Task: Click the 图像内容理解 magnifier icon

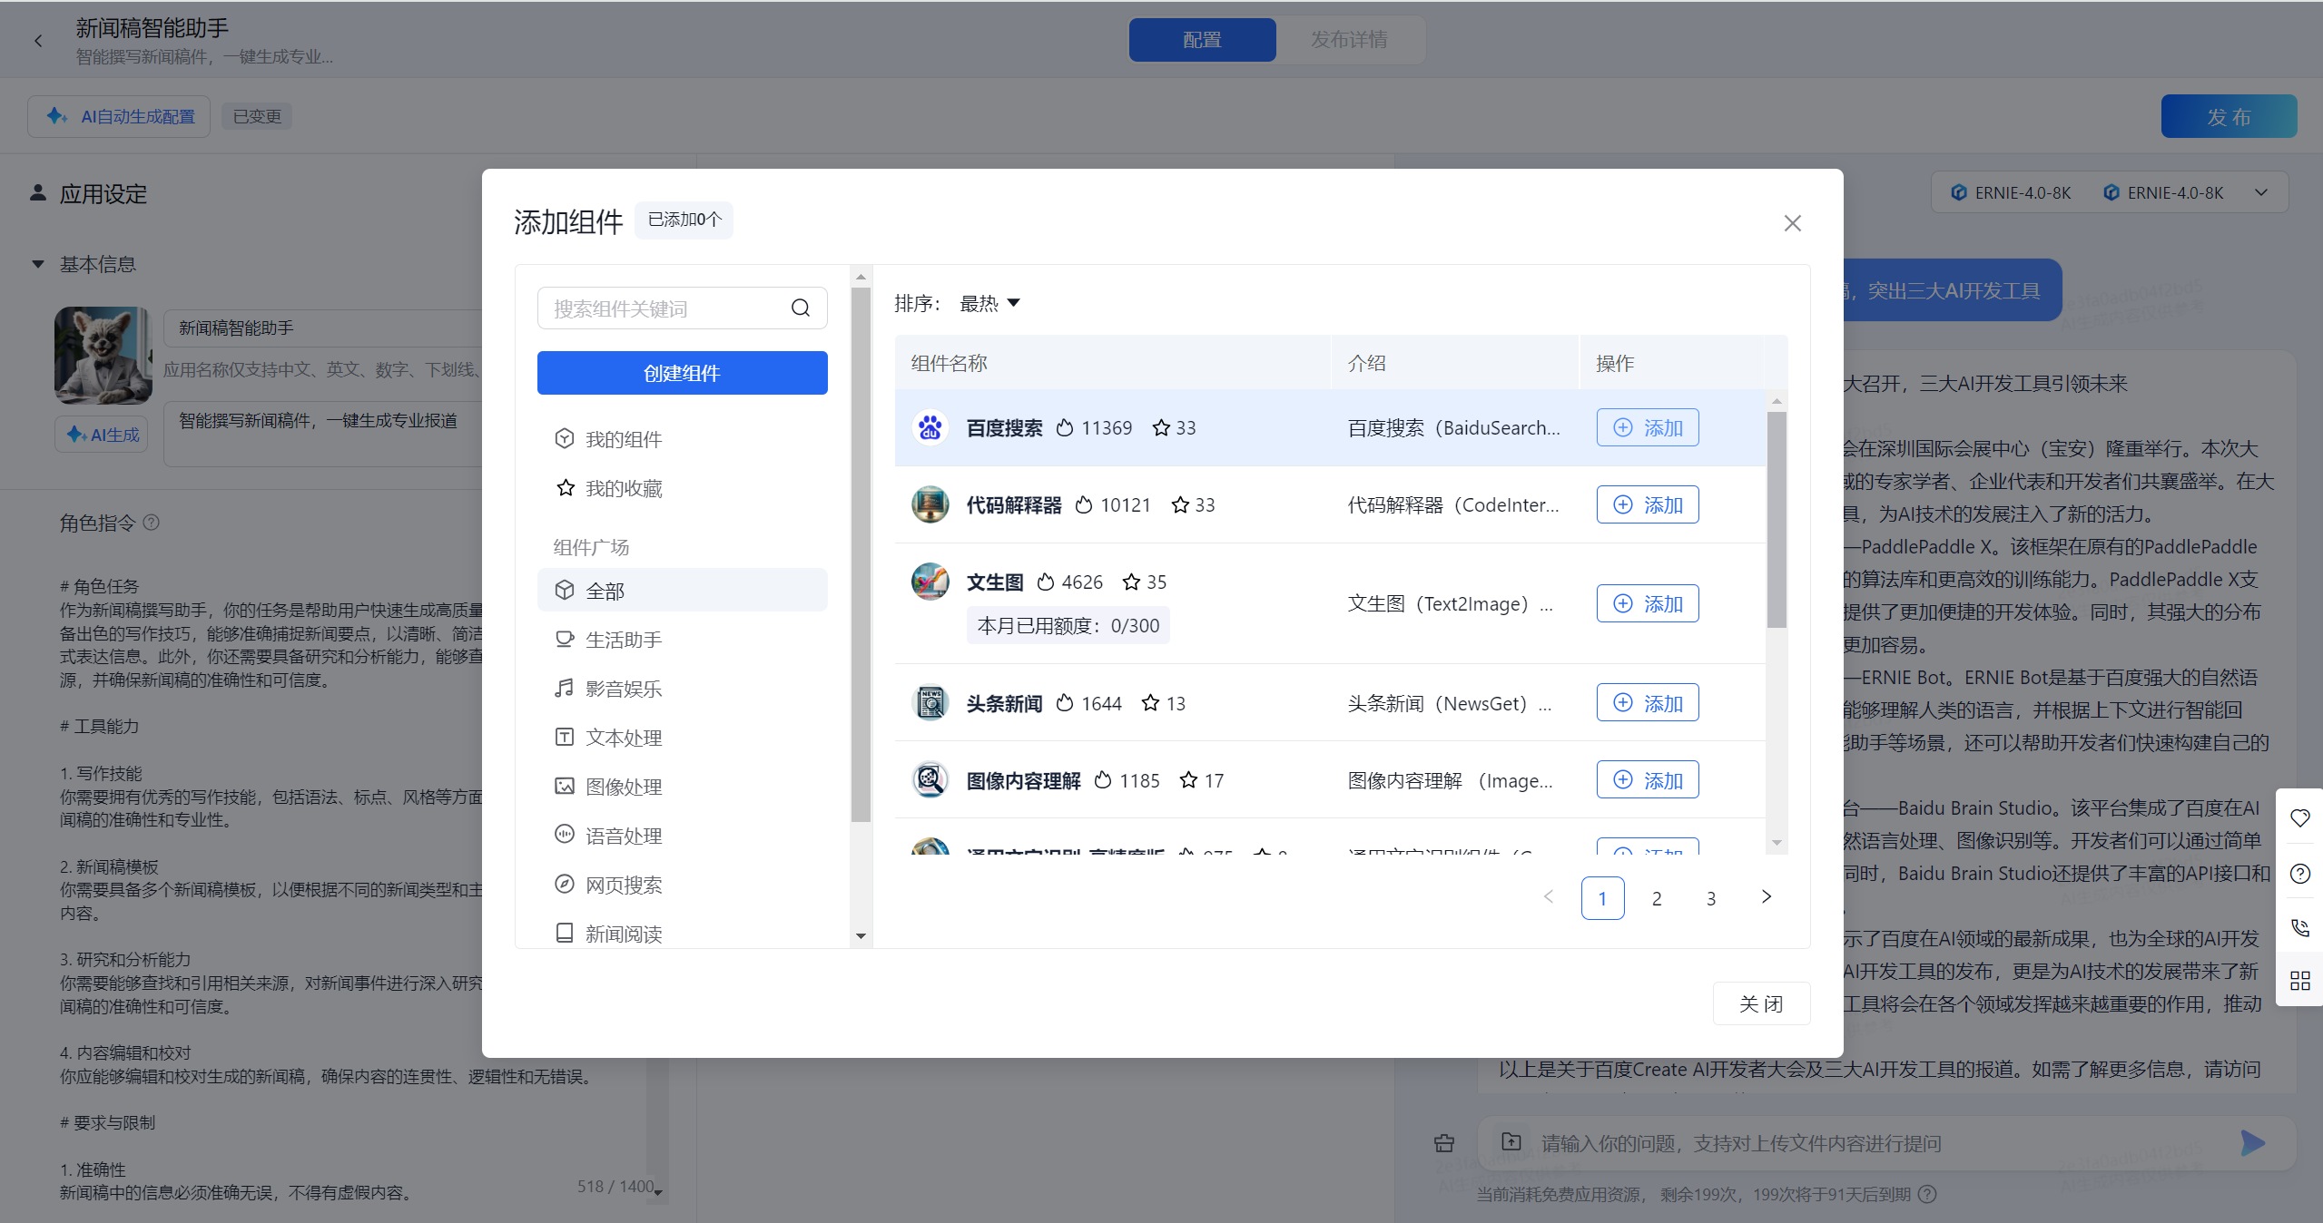Action: [x=930, y=780]
